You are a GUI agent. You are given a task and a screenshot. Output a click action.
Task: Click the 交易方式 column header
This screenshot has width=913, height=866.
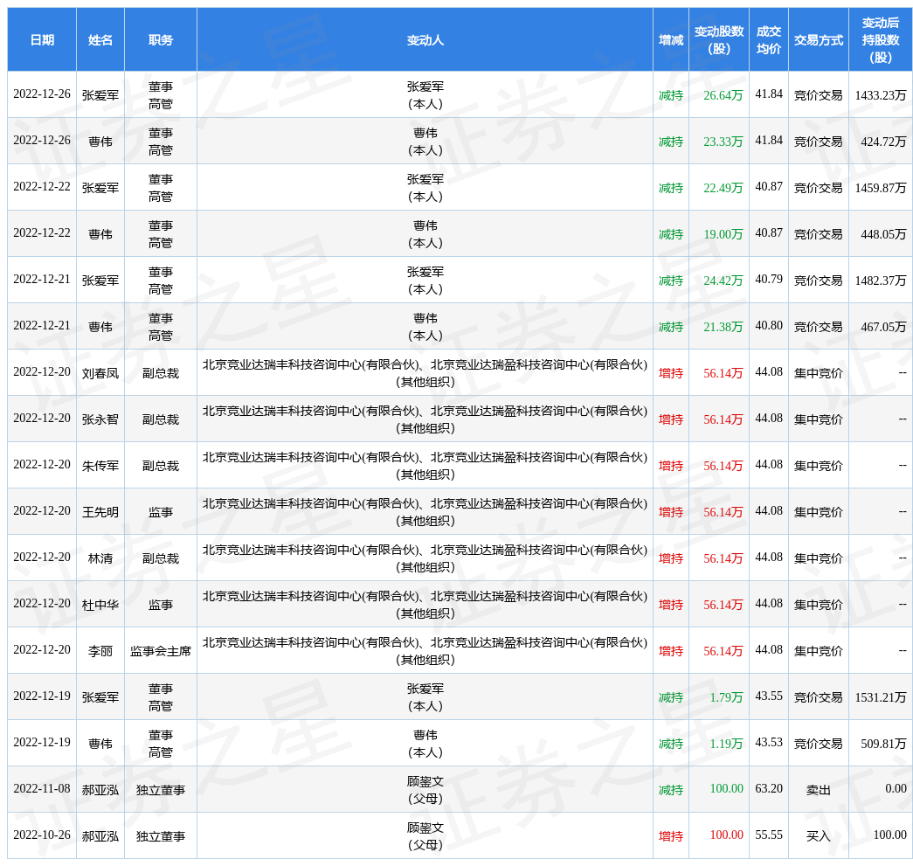click(x=819, y=40)
